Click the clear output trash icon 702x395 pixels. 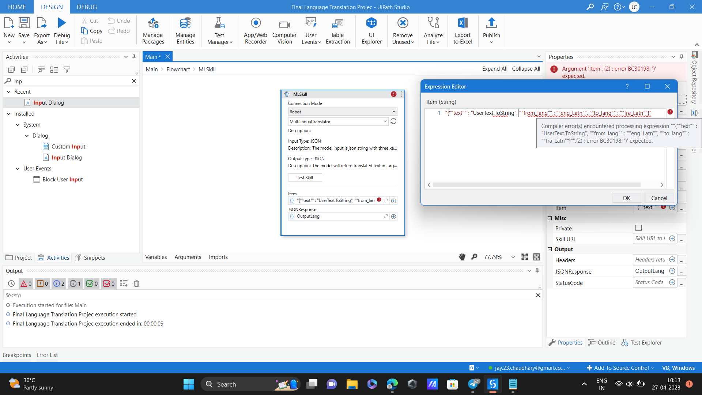136,283
